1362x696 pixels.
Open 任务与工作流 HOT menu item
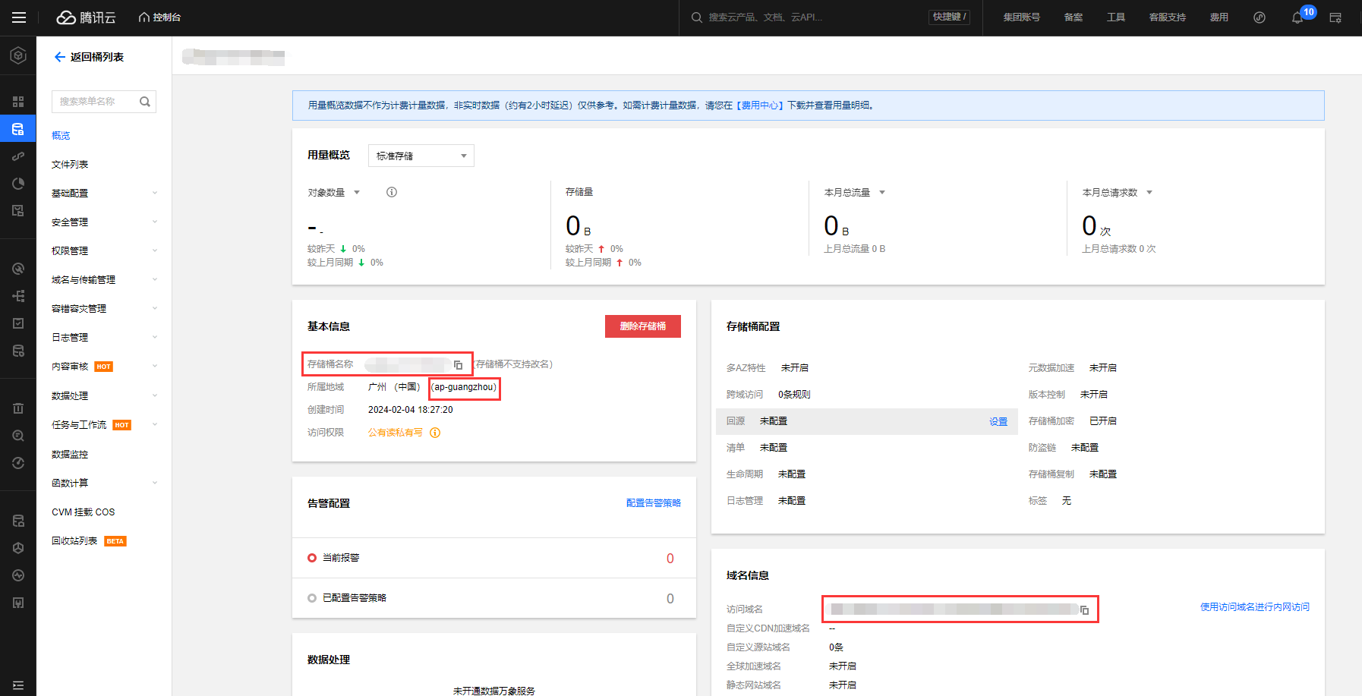tap(91, 425)
